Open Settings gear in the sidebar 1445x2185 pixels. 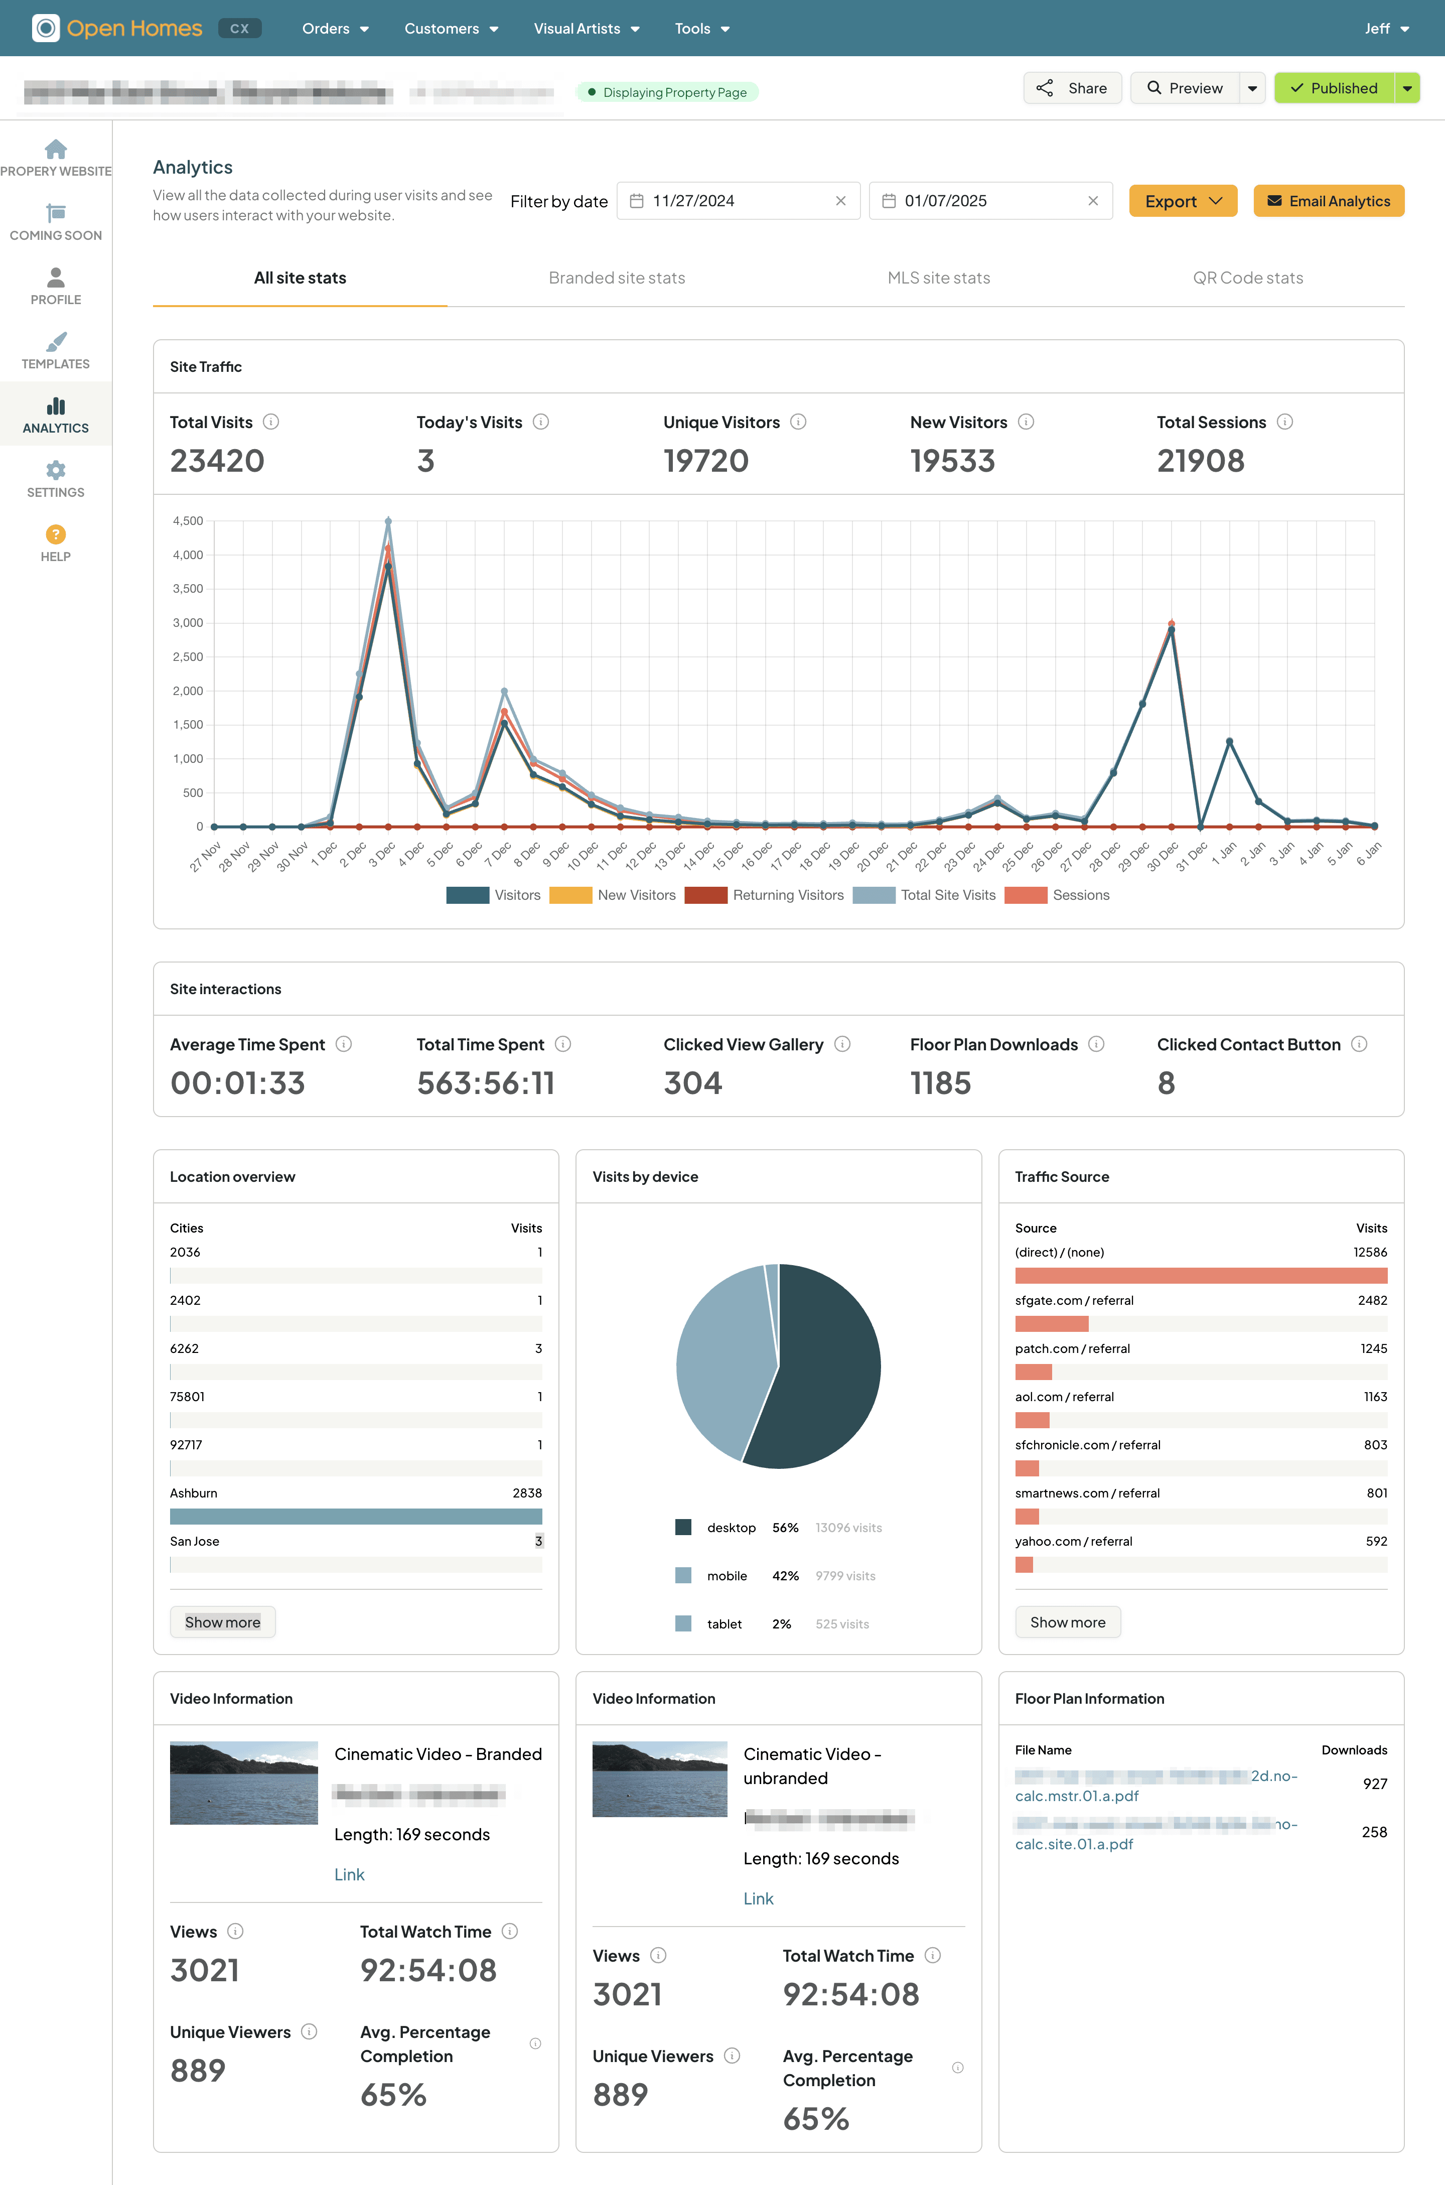coord(55,471)
